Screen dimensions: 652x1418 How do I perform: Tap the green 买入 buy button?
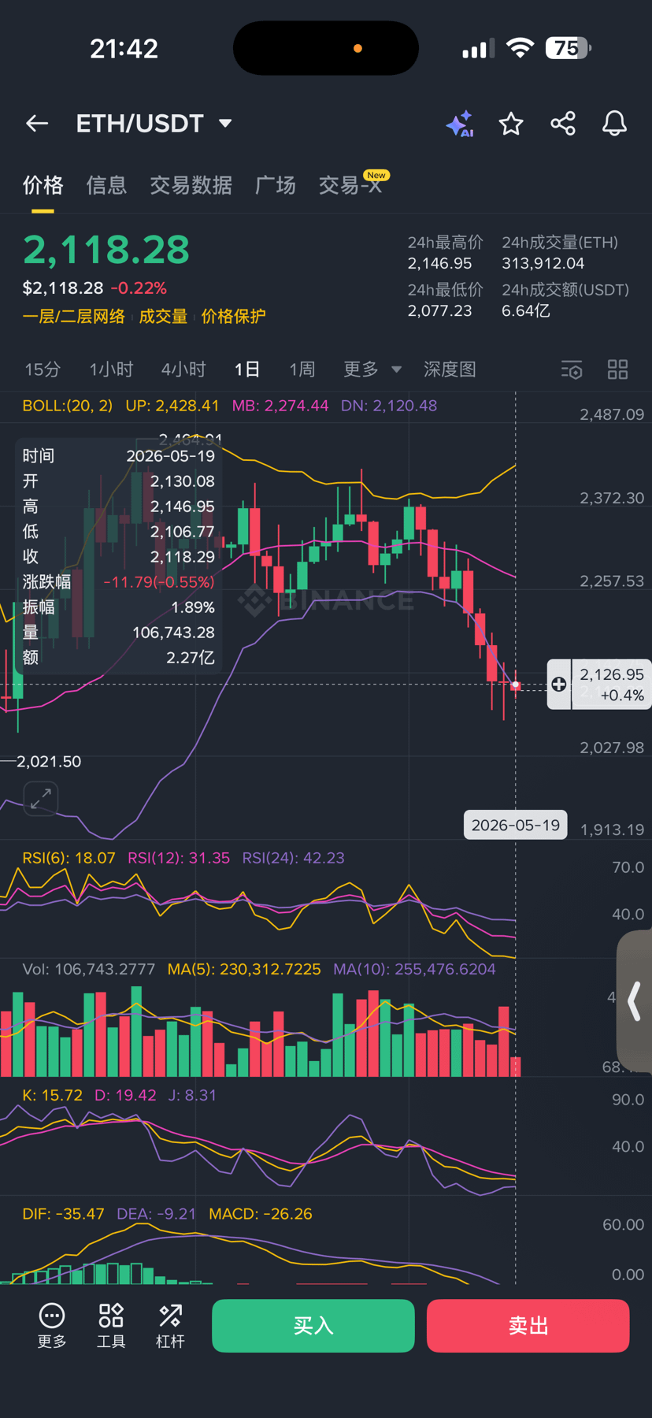[313, 1326]
